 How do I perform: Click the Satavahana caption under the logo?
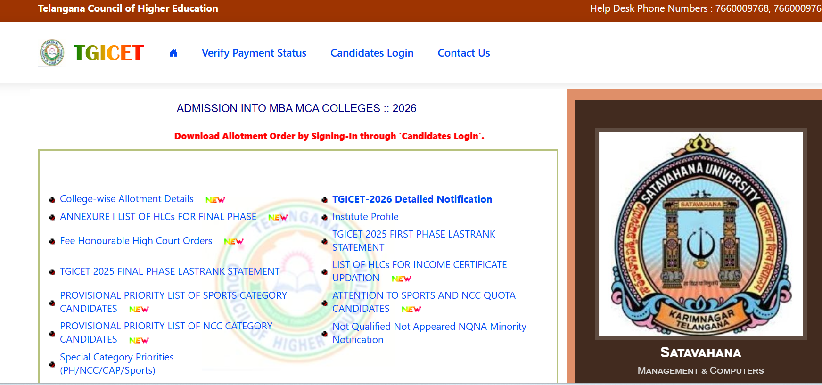click(701, 352)
